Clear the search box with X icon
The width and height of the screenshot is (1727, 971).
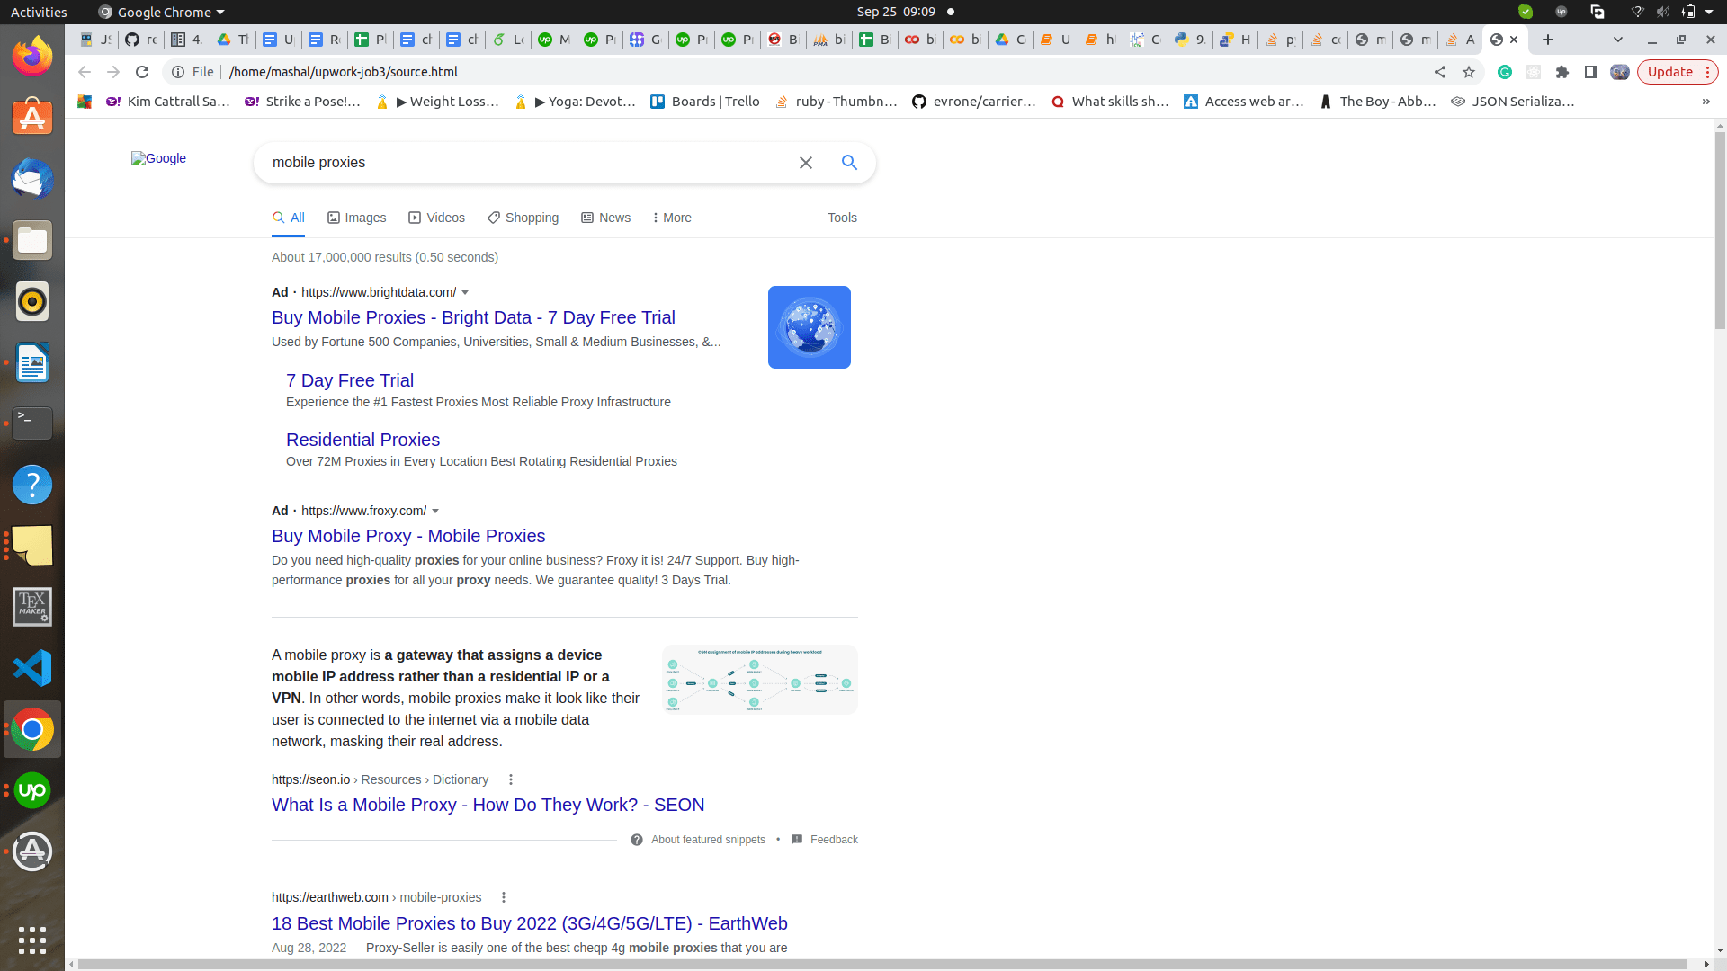coord(806,163)
